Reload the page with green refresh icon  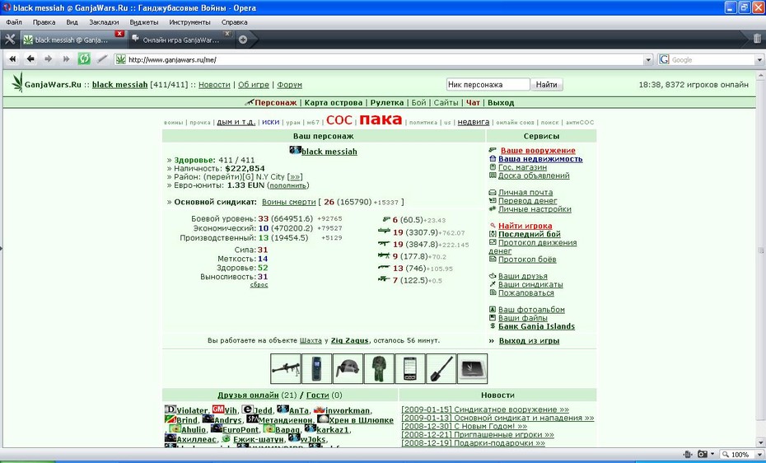84,59
